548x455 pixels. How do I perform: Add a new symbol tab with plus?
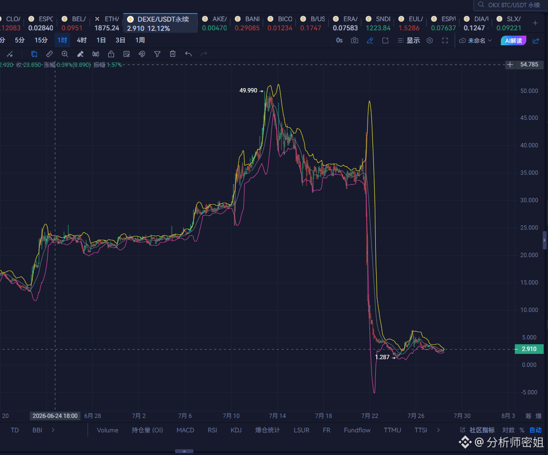535,23
